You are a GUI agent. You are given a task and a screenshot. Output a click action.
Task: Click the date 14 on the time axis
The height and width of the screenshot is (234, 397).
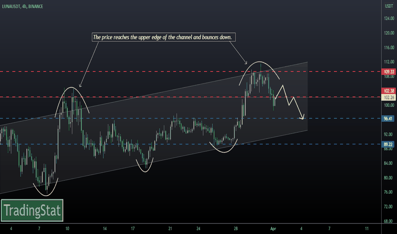pyautogui.click(x=104, y=229)
